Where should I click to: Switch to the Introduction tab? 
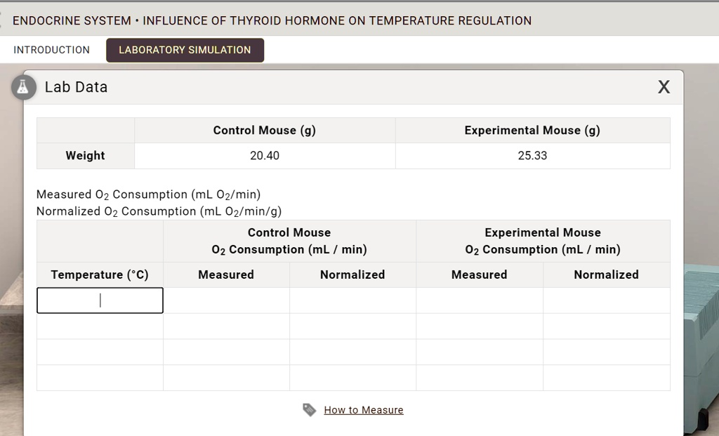click(51, 50)
